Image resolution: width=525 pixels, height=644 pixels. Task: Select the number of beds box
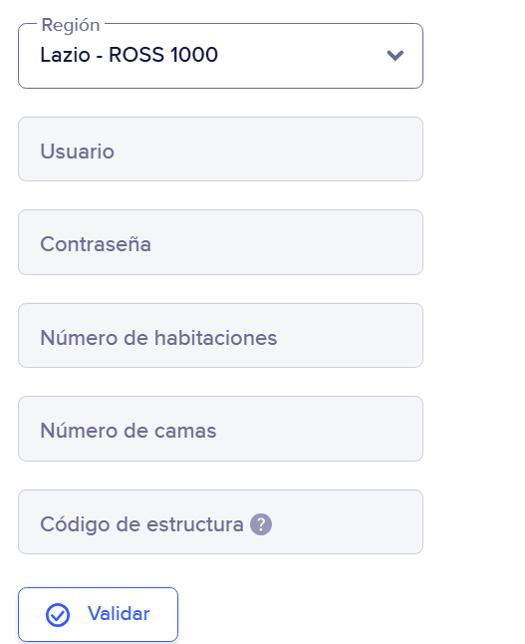220,429
